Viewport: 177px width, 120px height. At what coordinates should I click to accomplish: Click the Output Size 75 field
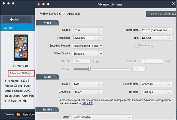pyautogui.click(x=153, y=61)
